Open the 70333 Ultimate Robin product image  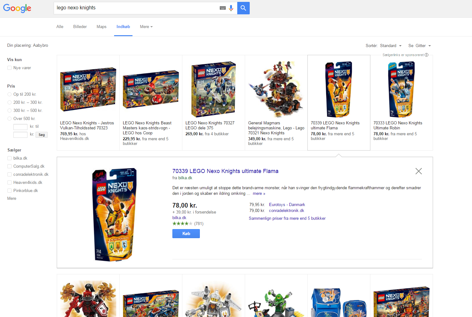point(402,89)
